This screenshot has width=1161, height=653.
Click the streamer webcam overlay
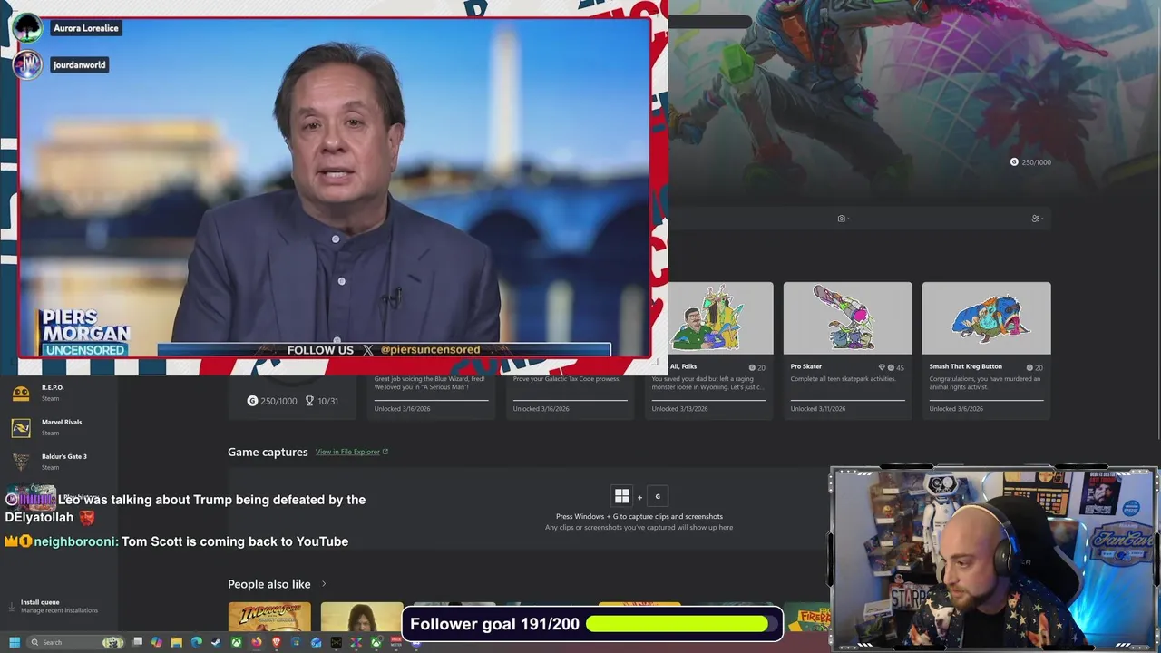coord(994,559)
